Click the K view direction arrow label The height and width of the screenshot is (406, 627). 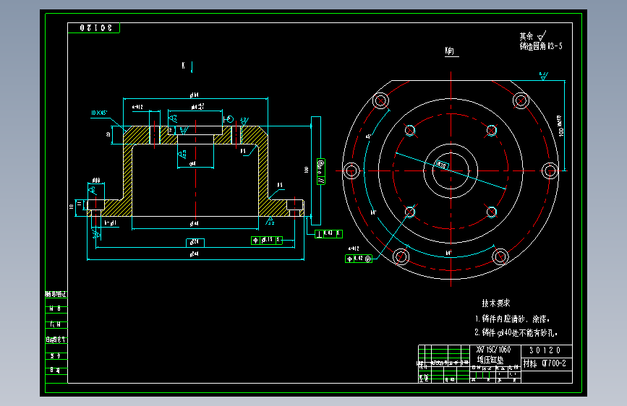187,66
